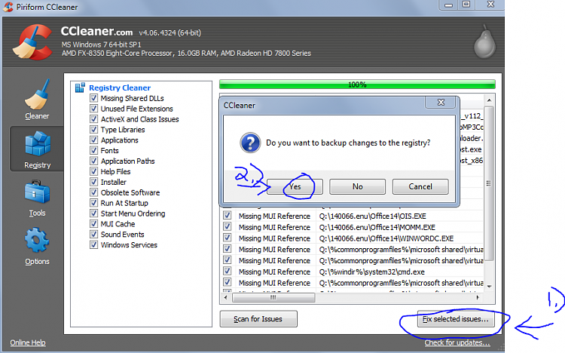Image resolution: width=565 pixels, height=353 pixels.
Task: Toggle Applications checkbox
Action: (93, 140)
